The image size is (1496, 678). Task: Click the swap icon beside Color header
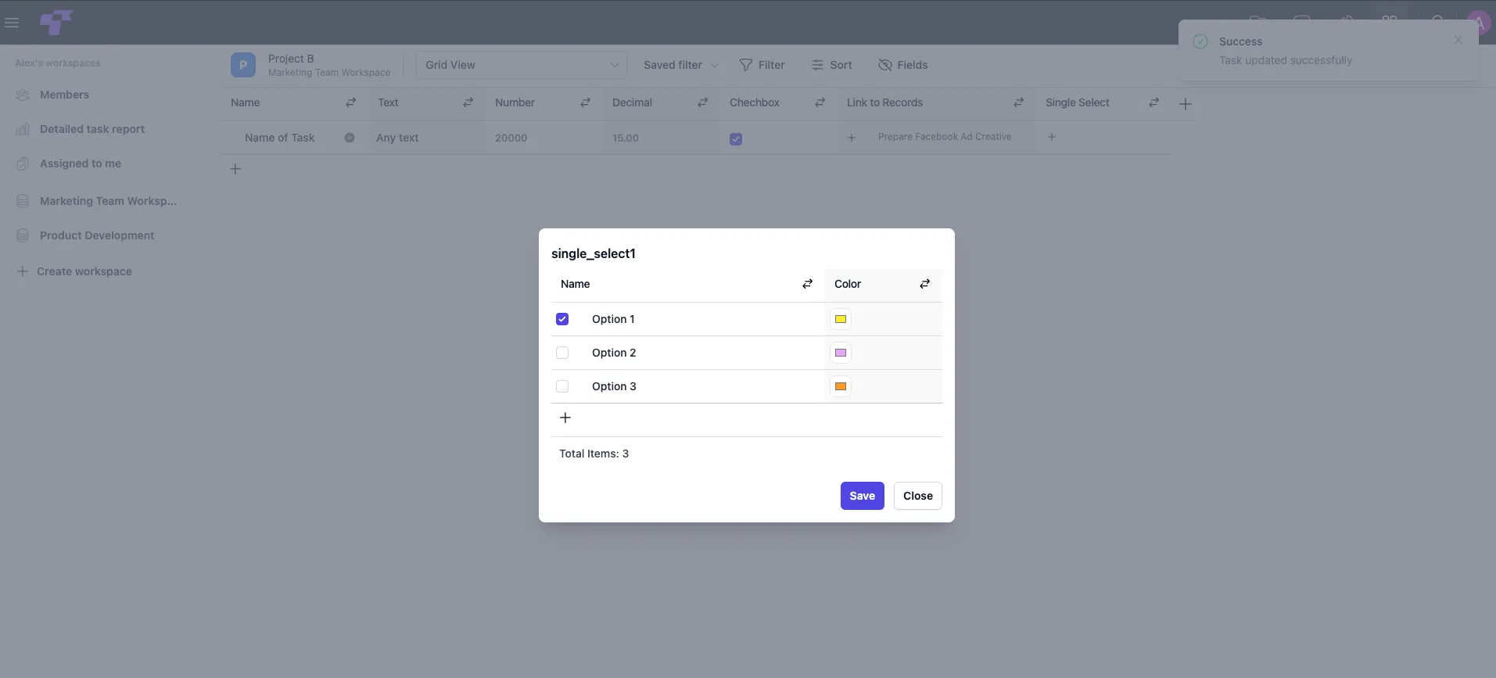924,284
